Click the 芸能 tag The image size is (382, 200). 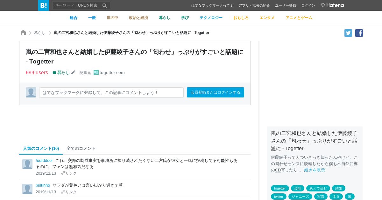tap(298, 188)
